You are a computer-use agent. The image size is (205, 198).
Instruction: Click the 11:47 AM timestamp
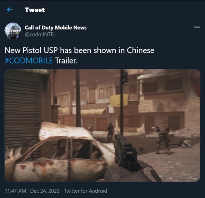(16, 191)
